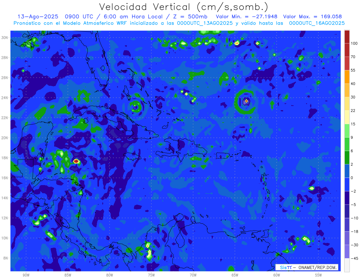Pick the lavender swatch between -45 and -30
This screenshot has width=361, height=279.
coord(347,252)
